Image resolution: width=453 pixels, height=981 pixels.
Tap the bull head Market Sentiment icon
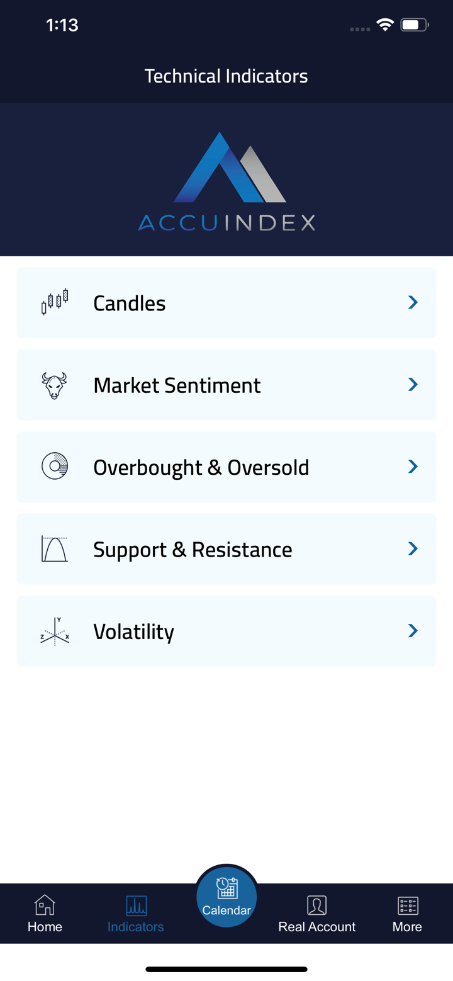pyautogui.click(x=54, y=385)
